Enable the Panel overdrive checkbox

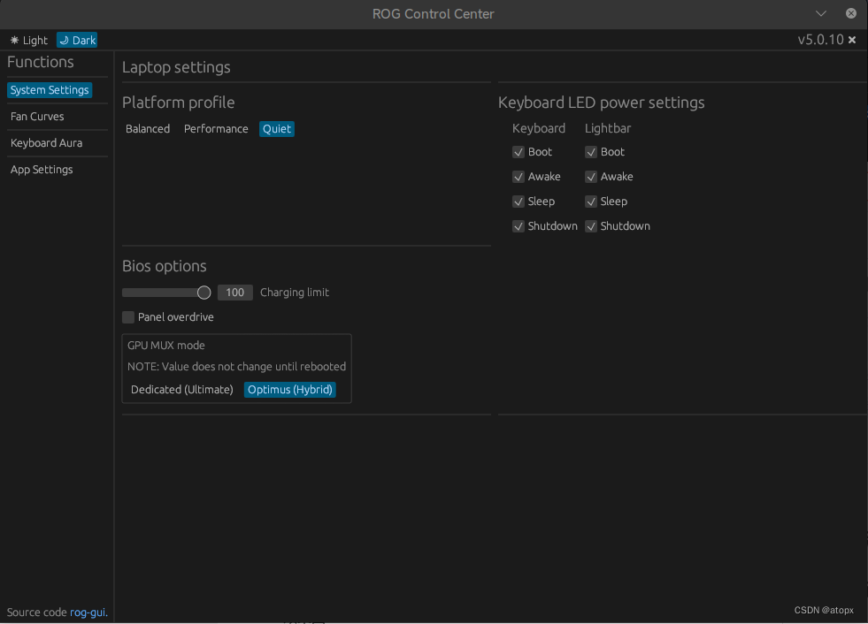tap(128, 317)
